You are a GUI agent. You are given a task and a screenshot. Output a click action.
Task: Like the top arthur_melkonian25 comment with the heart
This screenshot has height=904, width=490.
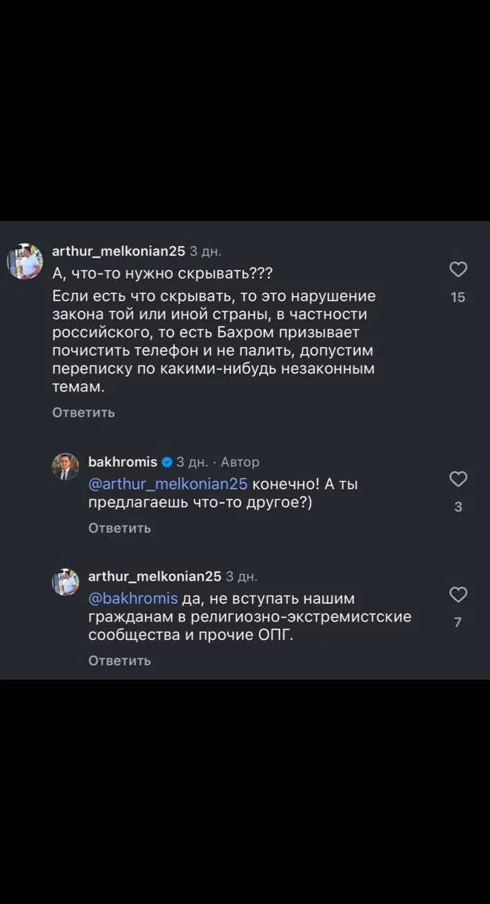[x=458, y=269]
